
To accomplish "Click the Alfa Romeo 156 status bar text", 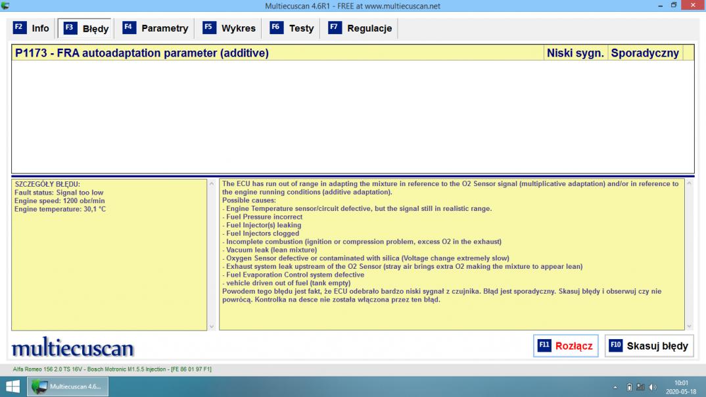I will point(112,369).
